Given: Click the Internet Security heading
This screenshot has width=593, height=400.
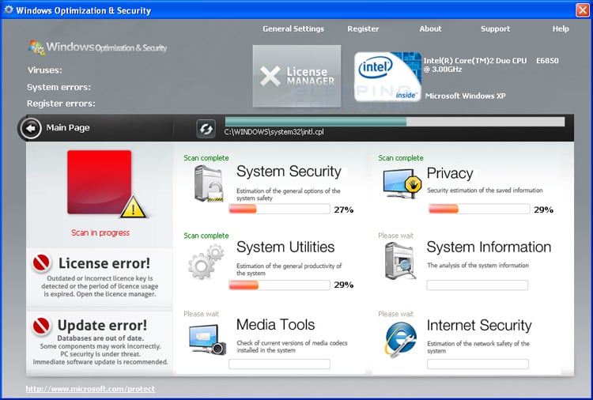Looking at the screenshot, I should tap(479, 325).
